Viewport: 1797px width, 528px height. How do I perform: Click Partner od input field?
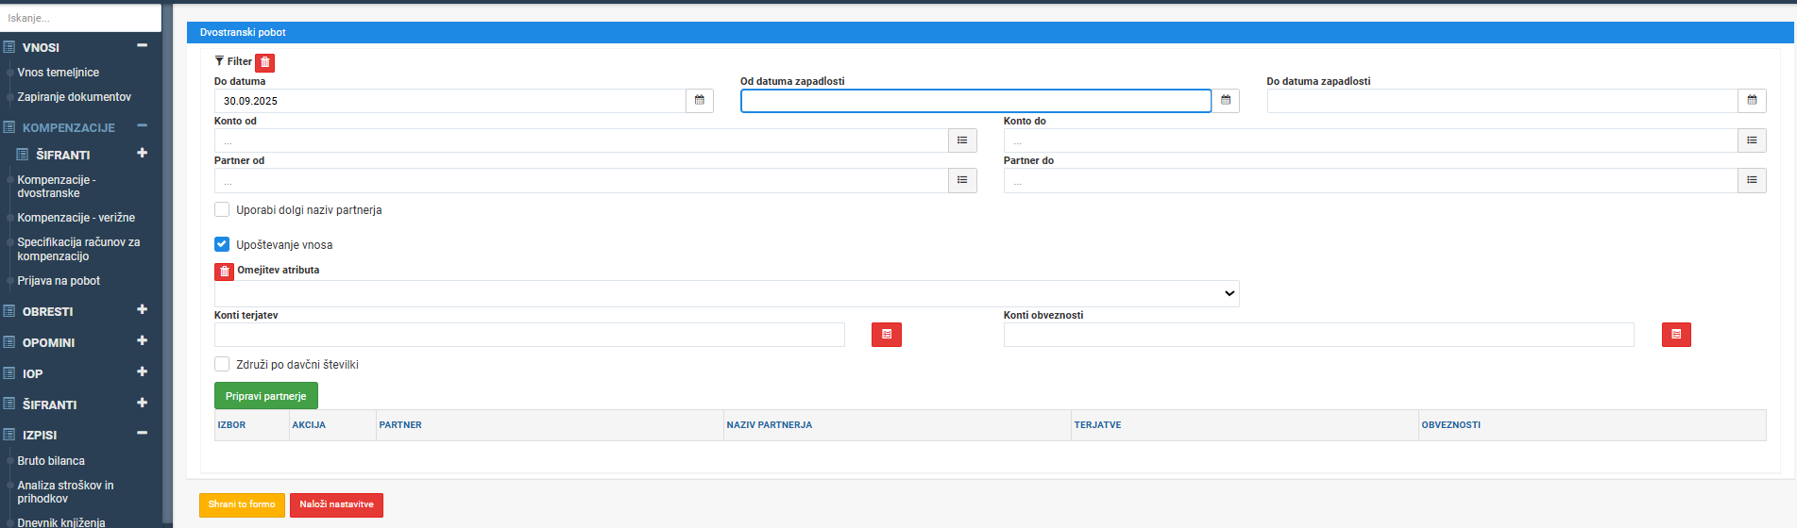tap(582, 180)
